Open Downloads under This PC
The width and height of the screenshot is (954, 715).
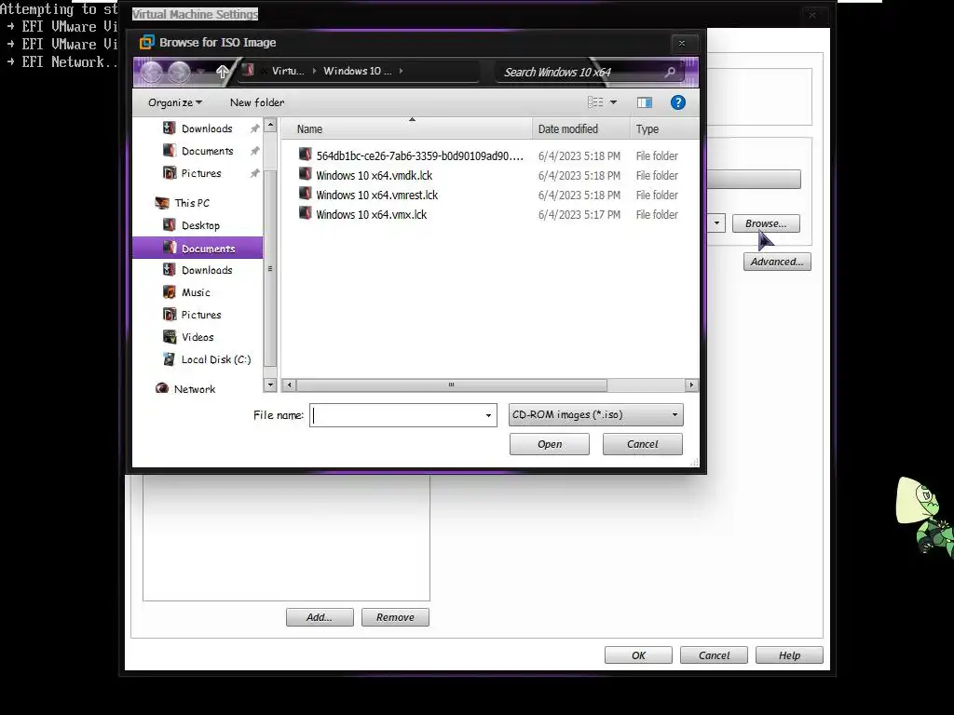[207, 270]
